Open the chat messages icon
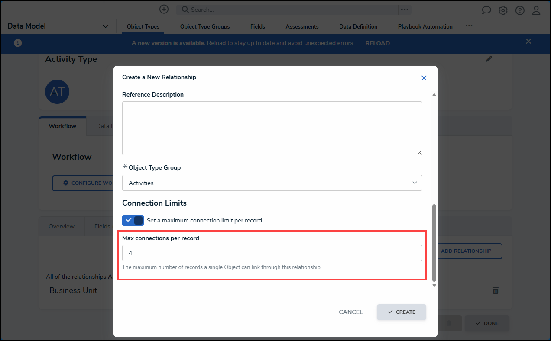The height and width of the screenshot is (341, 551). [x=486, y=10]
